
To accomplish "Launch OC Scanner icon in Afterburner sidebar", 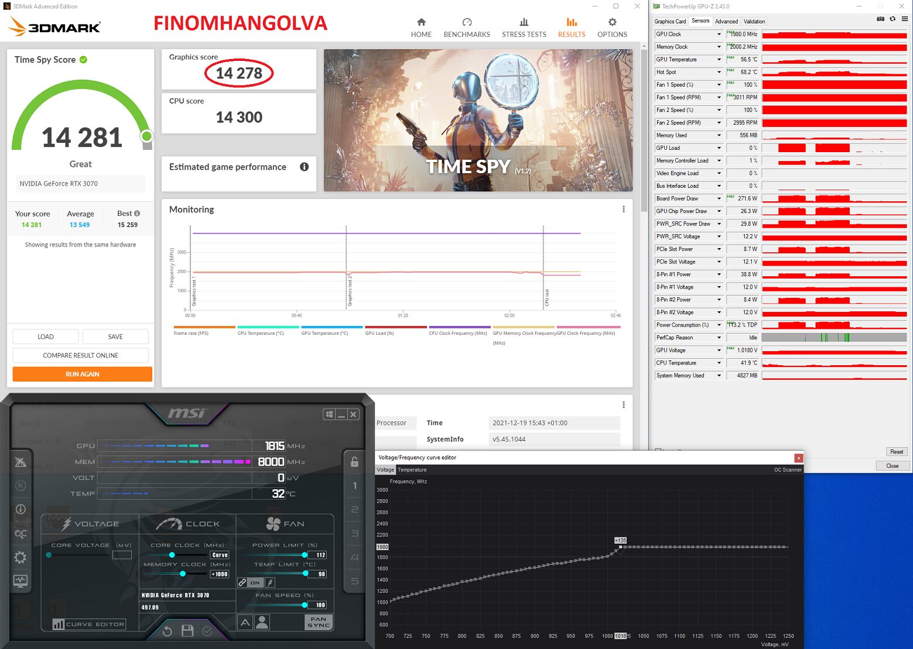I will point(20,534).
